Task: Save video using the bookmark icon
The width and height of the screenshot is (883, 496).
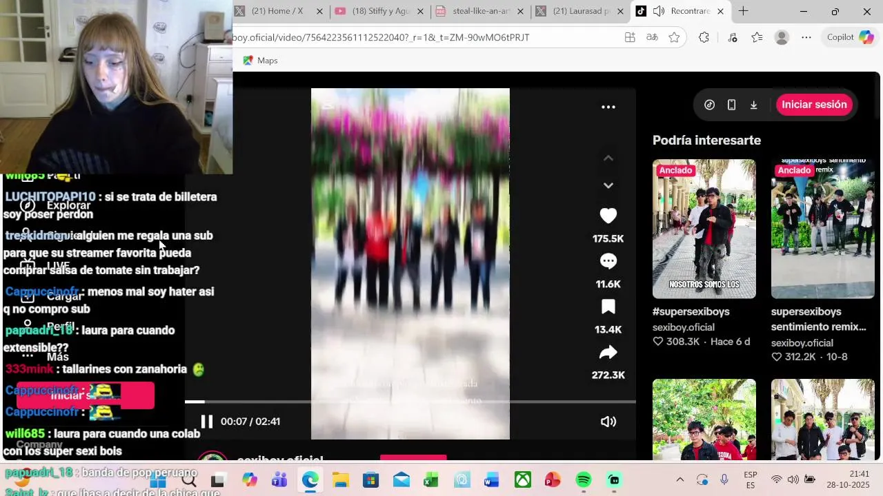Action: tap(608, 307)
